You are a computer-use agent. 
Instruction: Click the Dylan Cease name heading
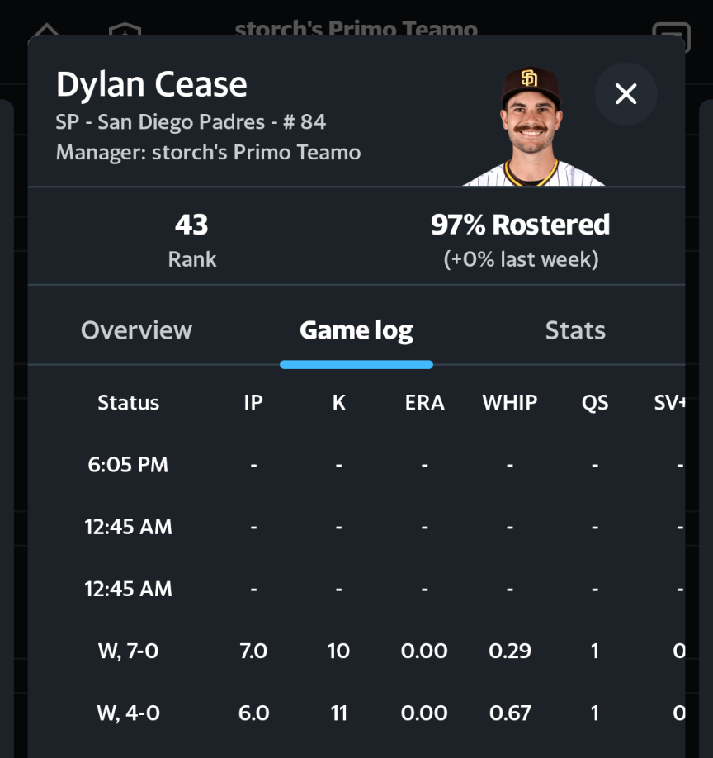152,85
